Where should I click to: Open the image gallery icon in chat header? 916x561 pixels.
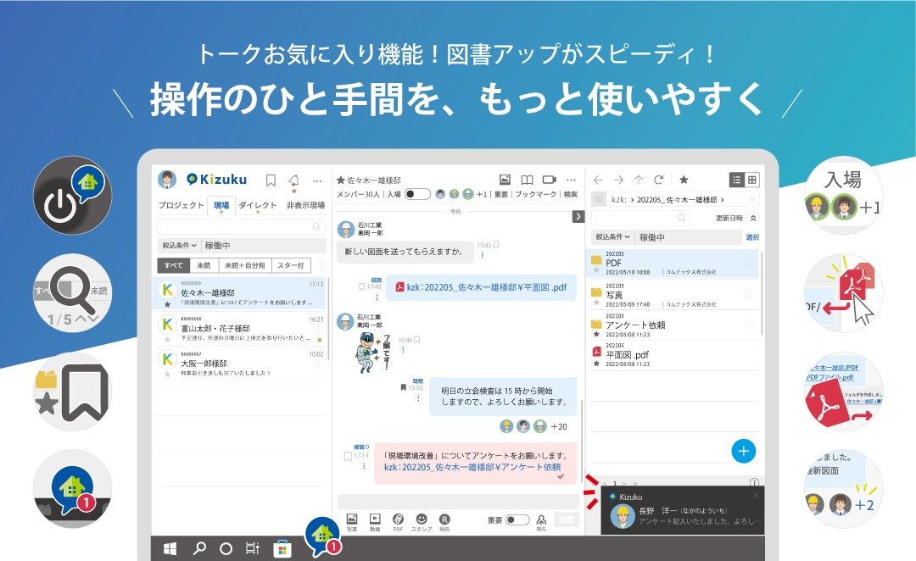pyautogui.click(x=505, y=180)
